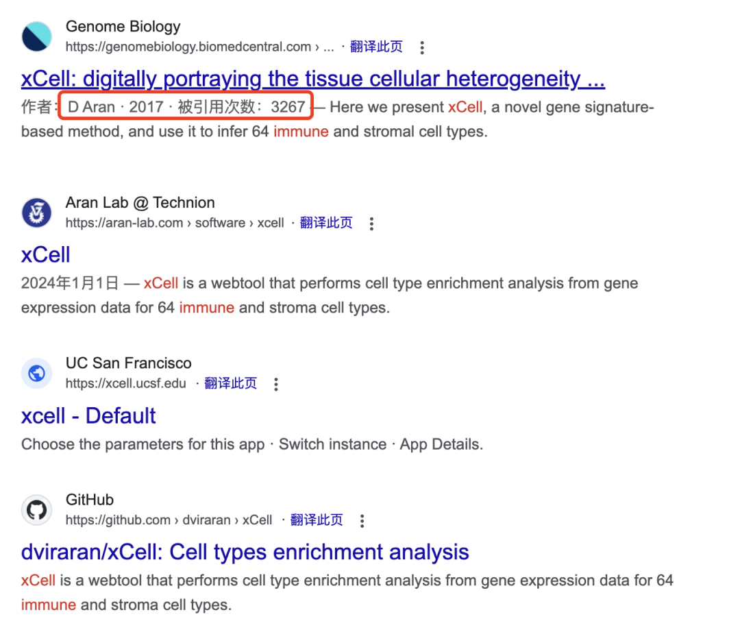Open the 'xcell - Default' result
This screenshot has width=740, height=630.
pyautogui.click(x=88, y=416)
